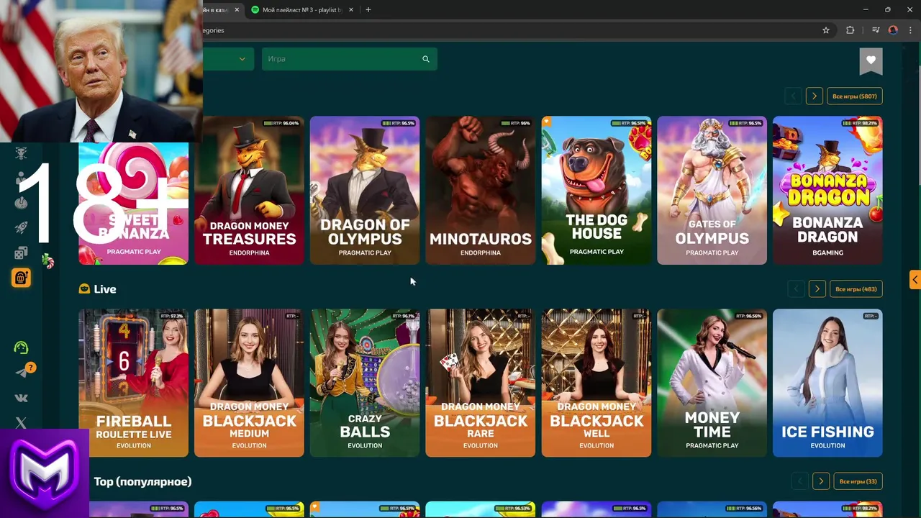The height and width of the screenshot is (518, 921).
Task: Open Money Time live game
Action: pos(712,383)
